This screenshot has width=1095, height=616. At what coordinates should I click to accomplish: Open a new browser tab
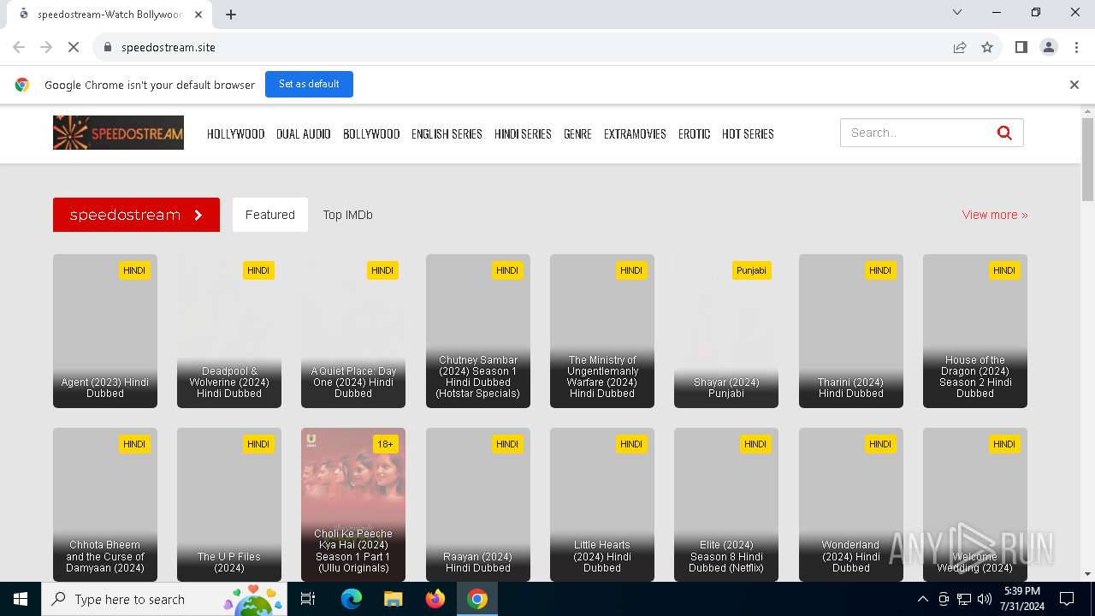tap(231, 14)
